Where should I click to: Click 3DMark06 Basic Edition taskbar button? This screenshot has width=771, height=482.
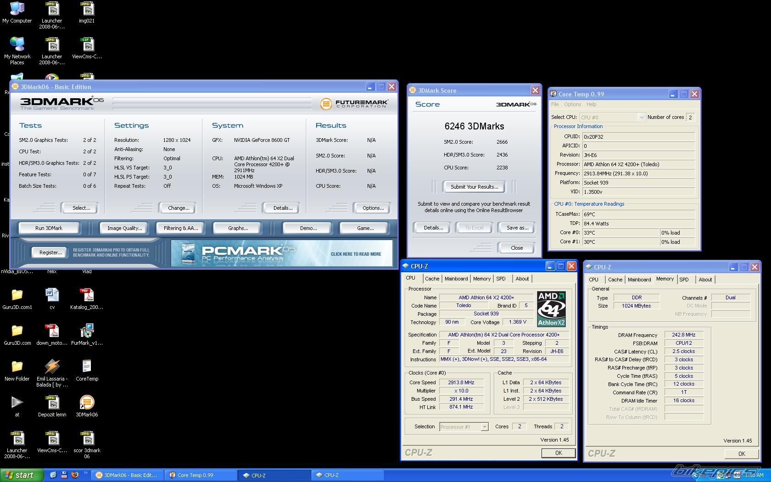(x=127, y=475)
